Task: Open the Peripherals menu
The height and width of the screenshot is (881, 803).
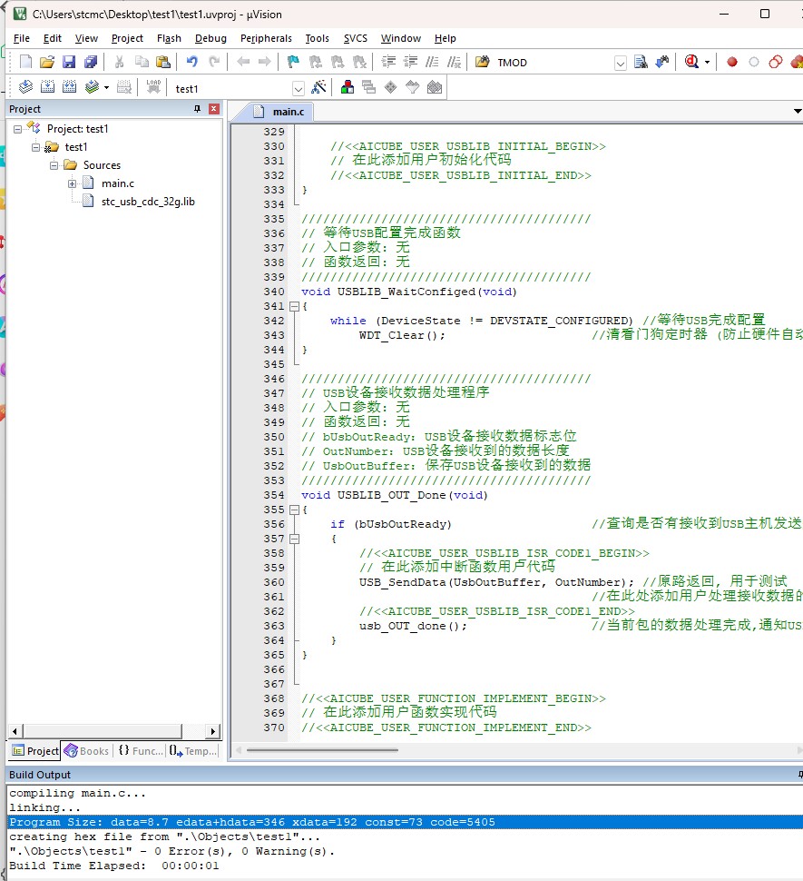Action: 266,38
